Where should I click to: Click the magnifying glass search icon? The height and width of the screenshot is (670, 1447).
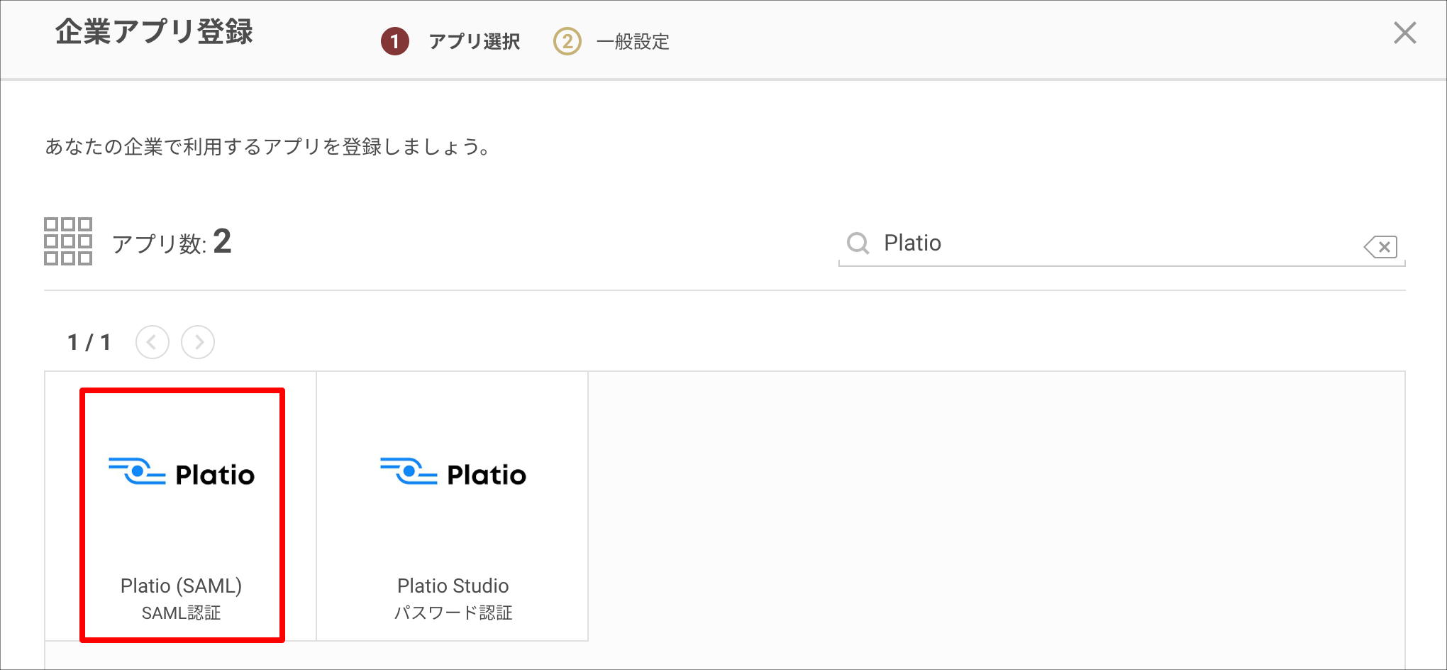click(x=858, y=243)
